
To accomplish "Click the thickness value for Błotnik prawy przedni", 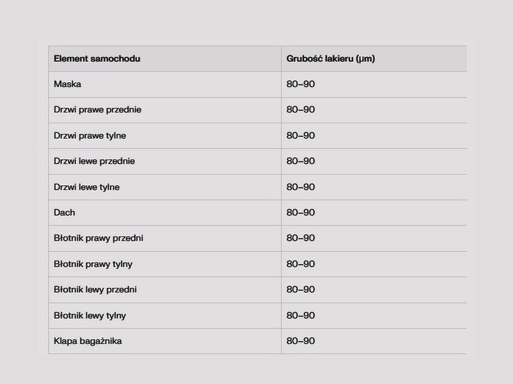I will pyautogui.click(x=301, y=238).
